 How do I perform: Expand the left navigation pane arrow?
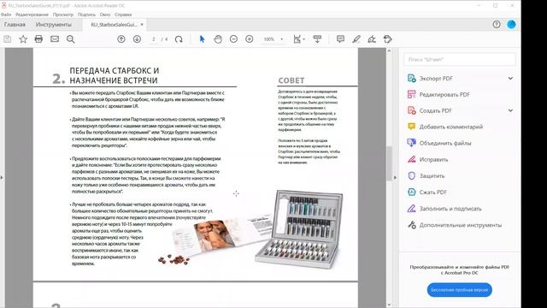coord(2,177)
